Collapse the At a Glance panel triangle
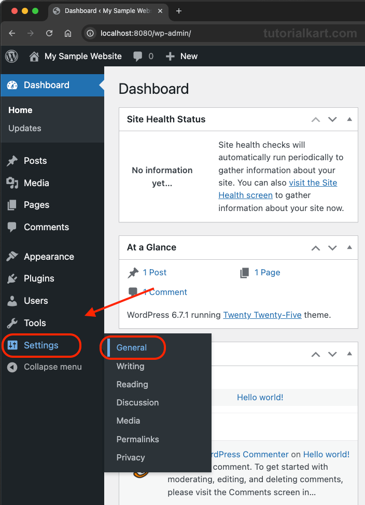This screenshot has width=365, height=505. [x=349, y=247]
